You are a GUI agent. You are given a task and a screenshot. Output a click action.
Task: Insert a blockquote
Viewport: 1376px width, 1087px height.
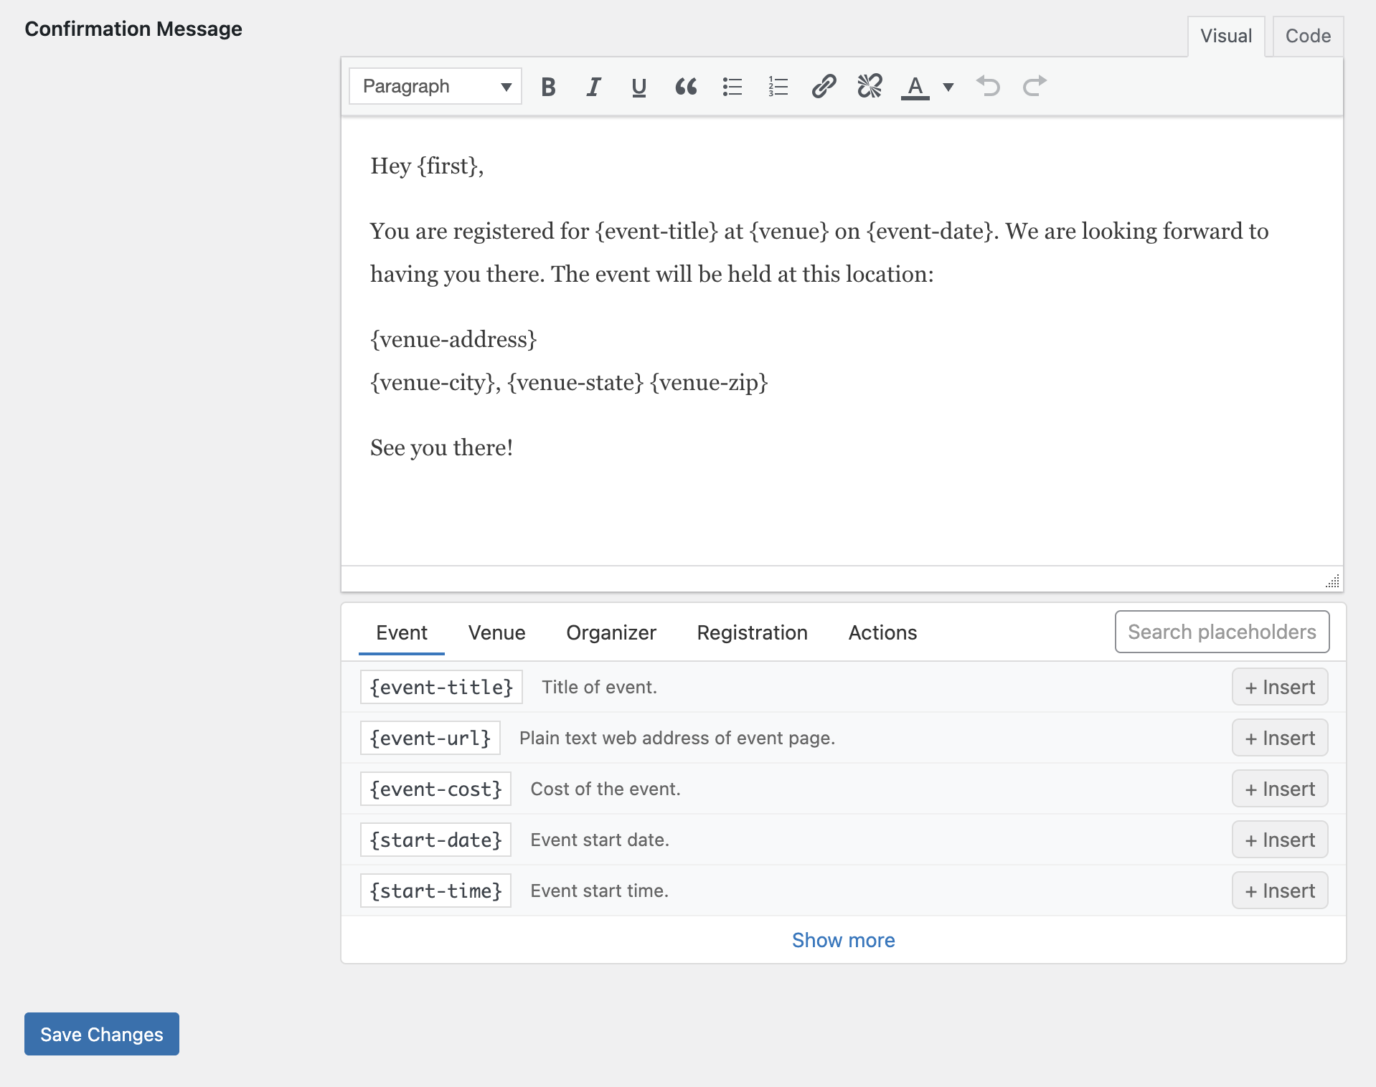click(686, 87)
